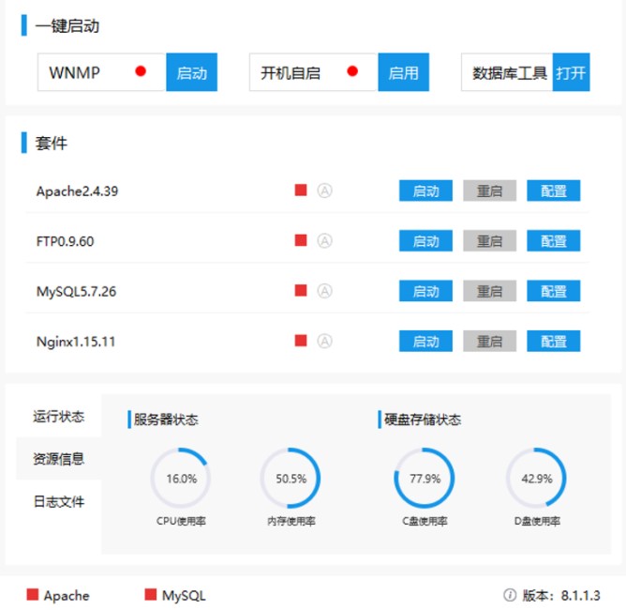This screenshot has height=610, width=626.
Task: Restart the Nginx1.15.11 service
Action: (489, 341)
